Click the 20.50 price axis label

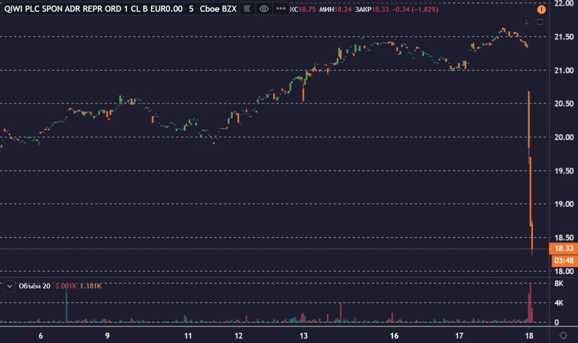click(x=564, y=104)
